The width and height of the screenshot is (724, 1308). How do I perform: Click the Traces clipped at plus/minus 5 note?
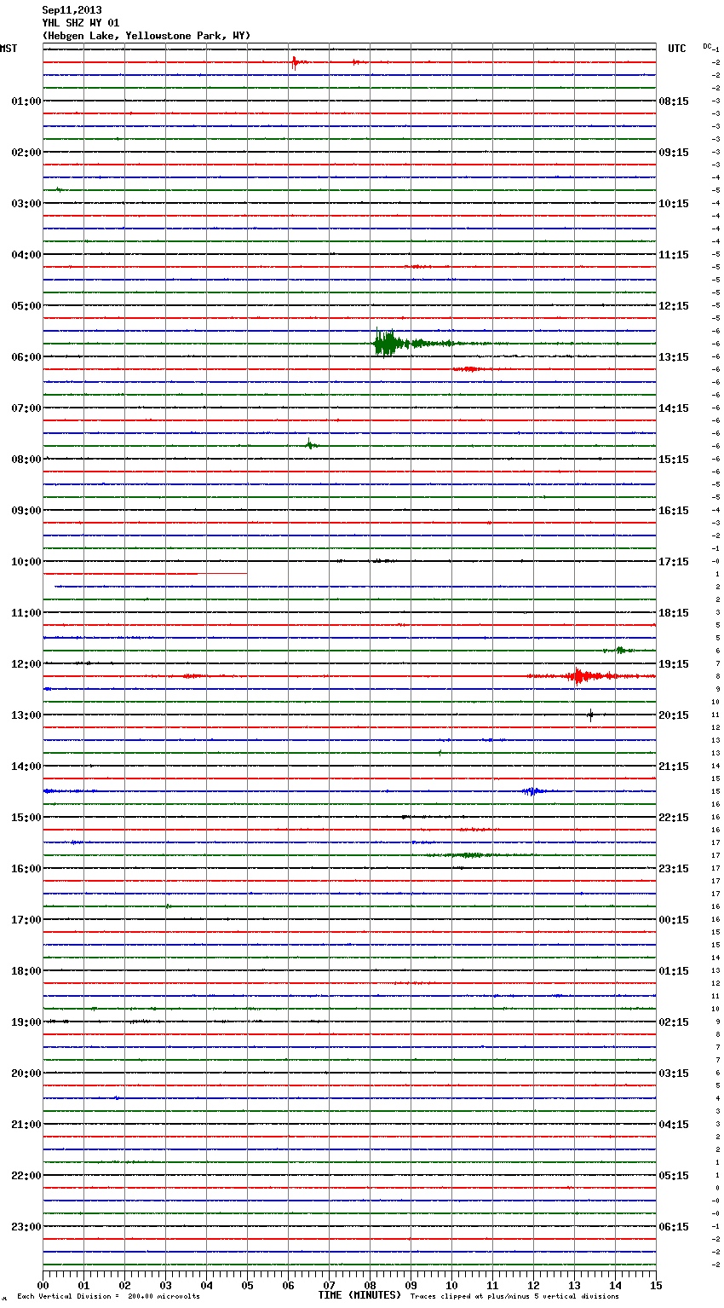pyautogui.click(x=514, y=1297)
